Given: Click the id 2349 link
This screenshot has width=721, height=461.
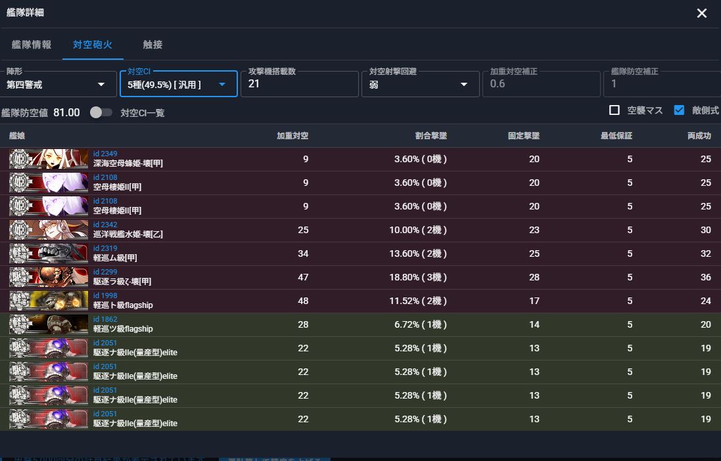Looking at the screenshot, I should (x=105, y=154).
